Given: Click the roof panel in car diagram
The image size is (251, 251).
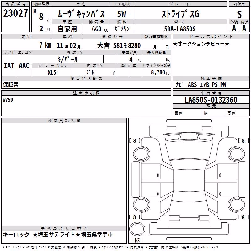Looking at the screenshot, I should click(x=189, y=181).
